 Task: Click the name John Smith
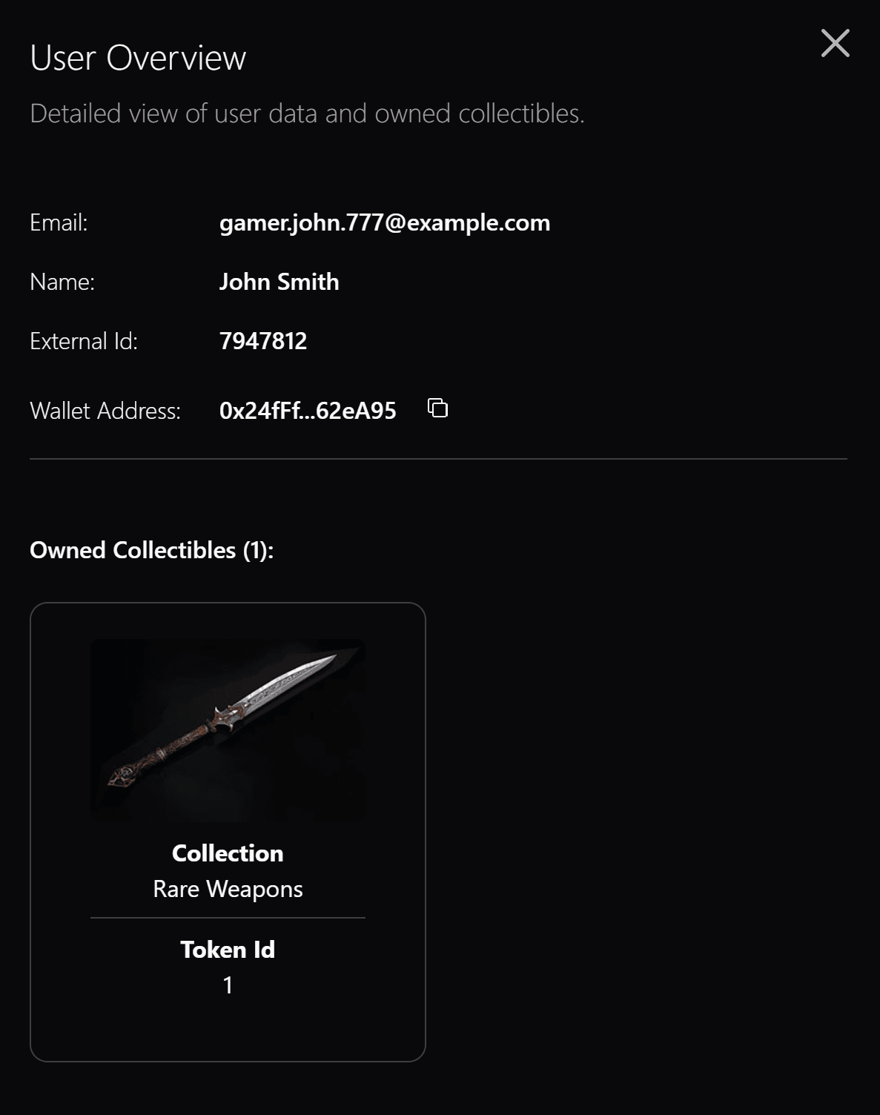click(x=279, y=282)
